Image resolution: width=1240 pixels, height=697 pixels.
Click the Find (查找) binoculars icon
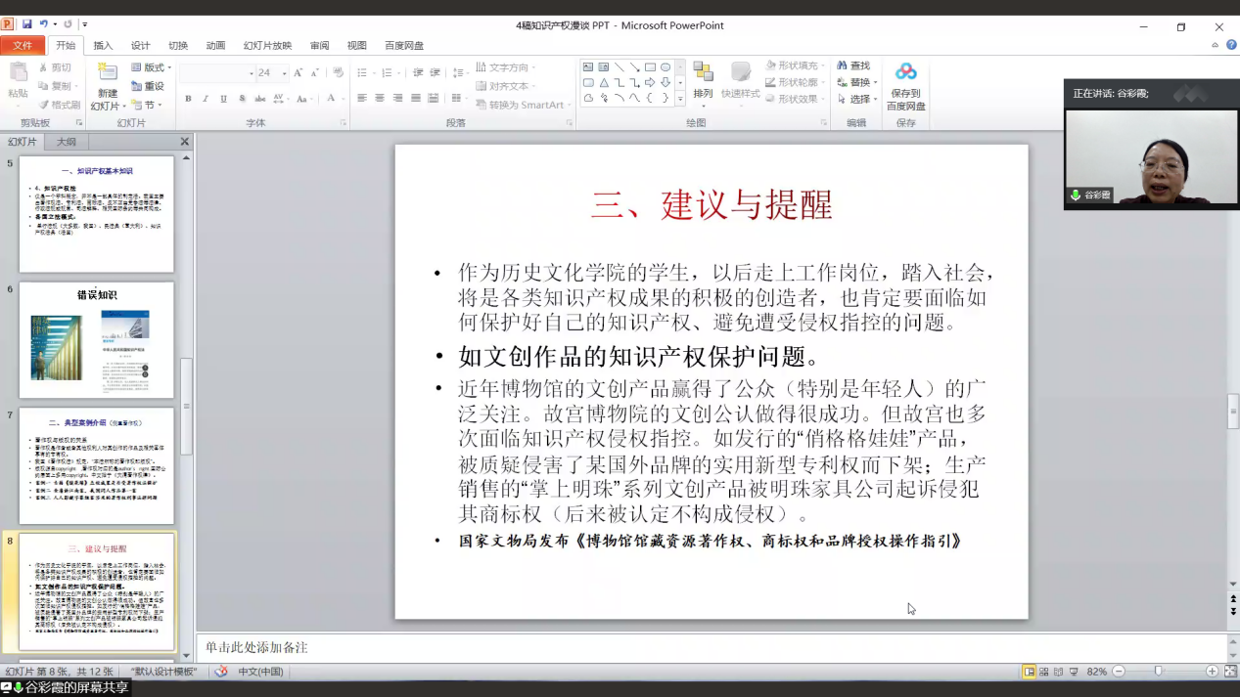coord(843,65)
